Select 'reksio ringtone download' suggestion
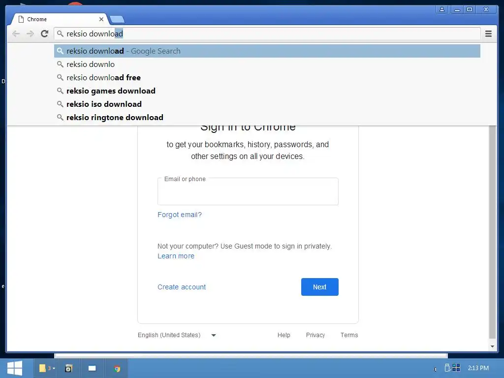Screen dimensions: 504x378 tap(267, 117)
